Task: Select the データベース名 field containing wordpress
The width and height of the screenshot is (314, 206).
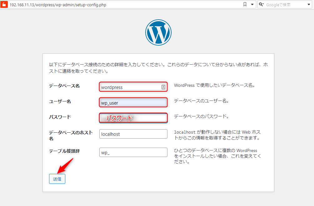Action: coord(130,87)
